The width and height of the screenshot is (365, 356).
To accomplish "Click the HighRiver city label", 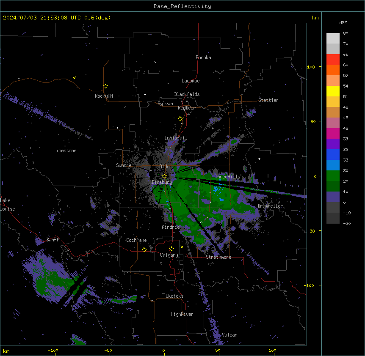I will [x=182, y=314].
